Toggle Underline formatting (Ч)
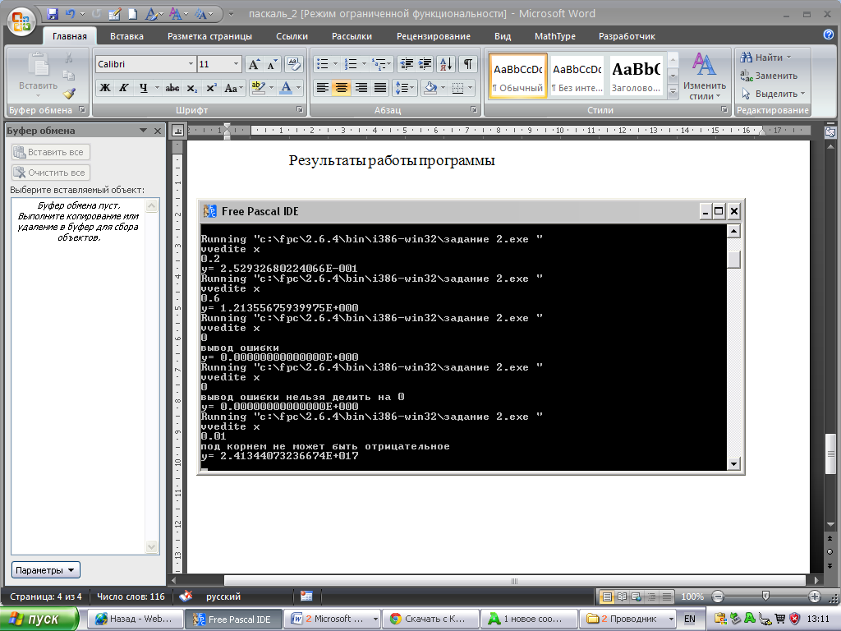This screenshot has width=841, height=631. [143, 88]
